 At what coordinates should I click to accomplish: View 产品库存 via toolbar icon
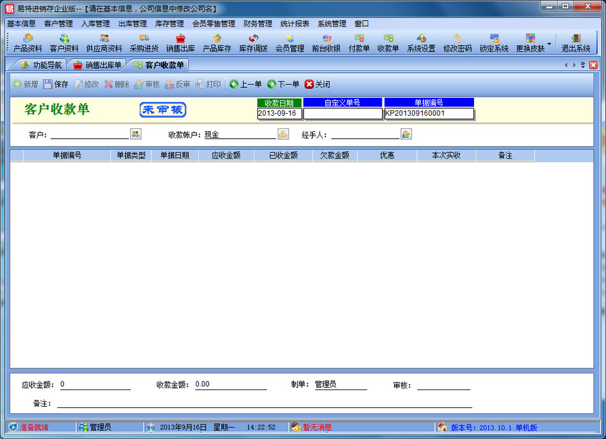click(217, 43)
